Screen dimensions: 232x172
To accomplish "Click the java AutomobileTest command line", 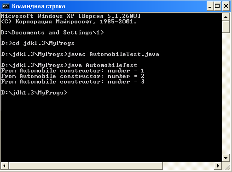I will click(69, 65).
